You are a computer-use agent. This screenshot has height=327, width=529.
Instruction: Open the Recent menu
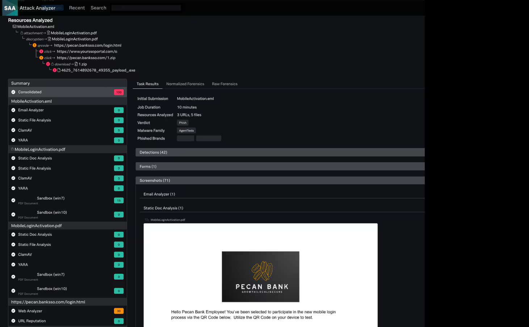[x=77, y=8]
